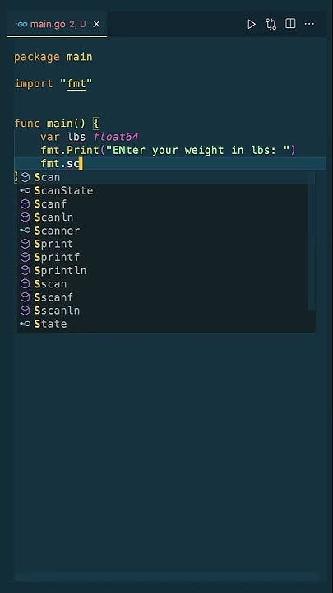This screenshot has width=333, height=593.
Task: Open changes via source control compare icon
Action: (x=271, y=24)
